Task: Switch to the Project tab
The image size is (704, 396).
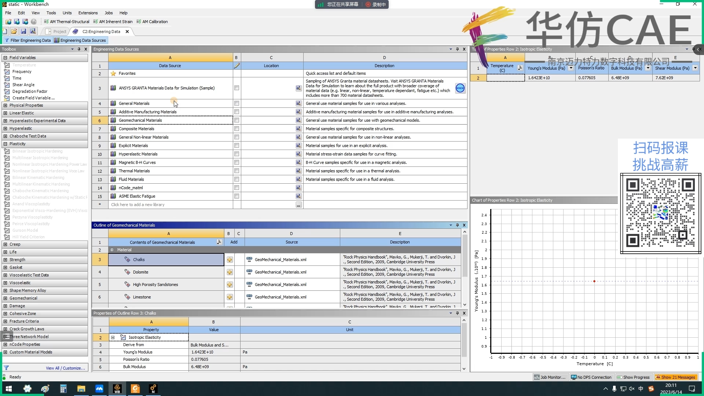Action: tap(56, 32)
